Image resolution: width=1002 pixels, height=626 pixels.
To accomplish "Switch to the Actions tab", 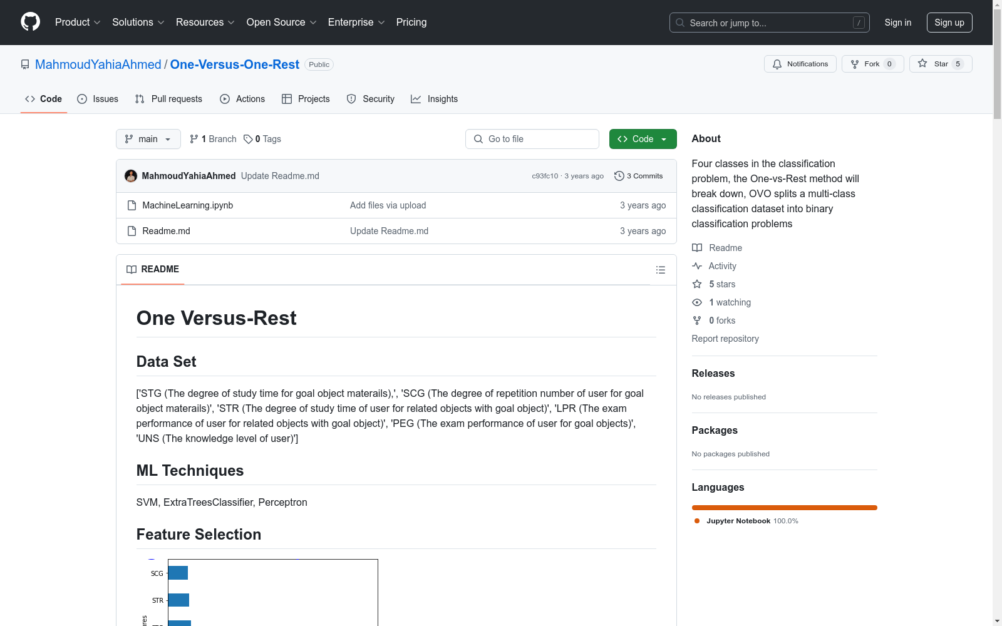I will pyautogui.click(x=242, y=99).
